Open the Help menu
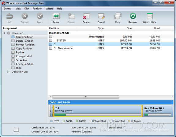The height and width of the screenshot is (137, 176). (59, 9)
